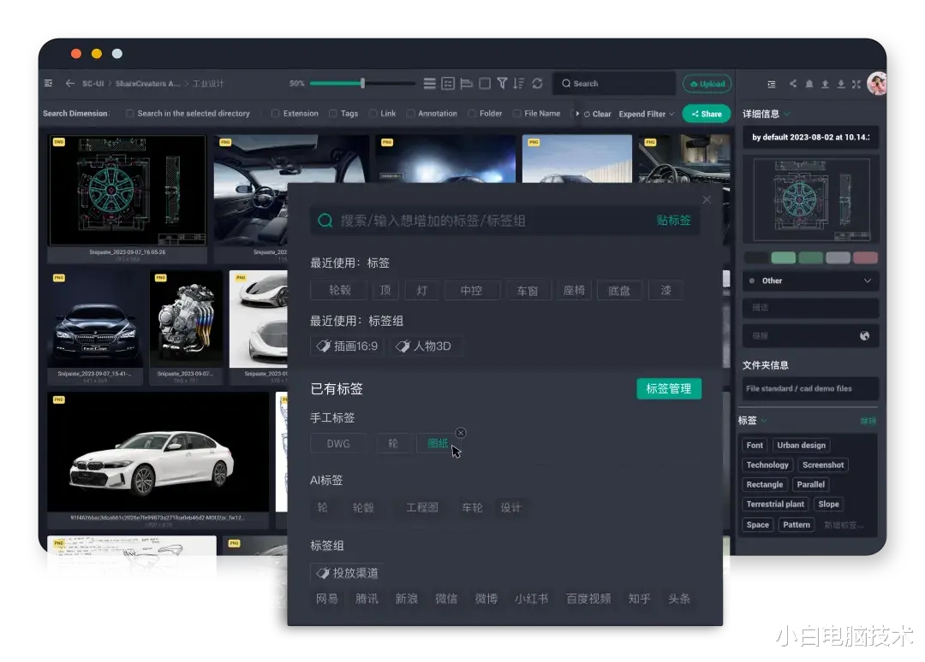
Task: Select the 小红书 channel tag
Action: 532,599
